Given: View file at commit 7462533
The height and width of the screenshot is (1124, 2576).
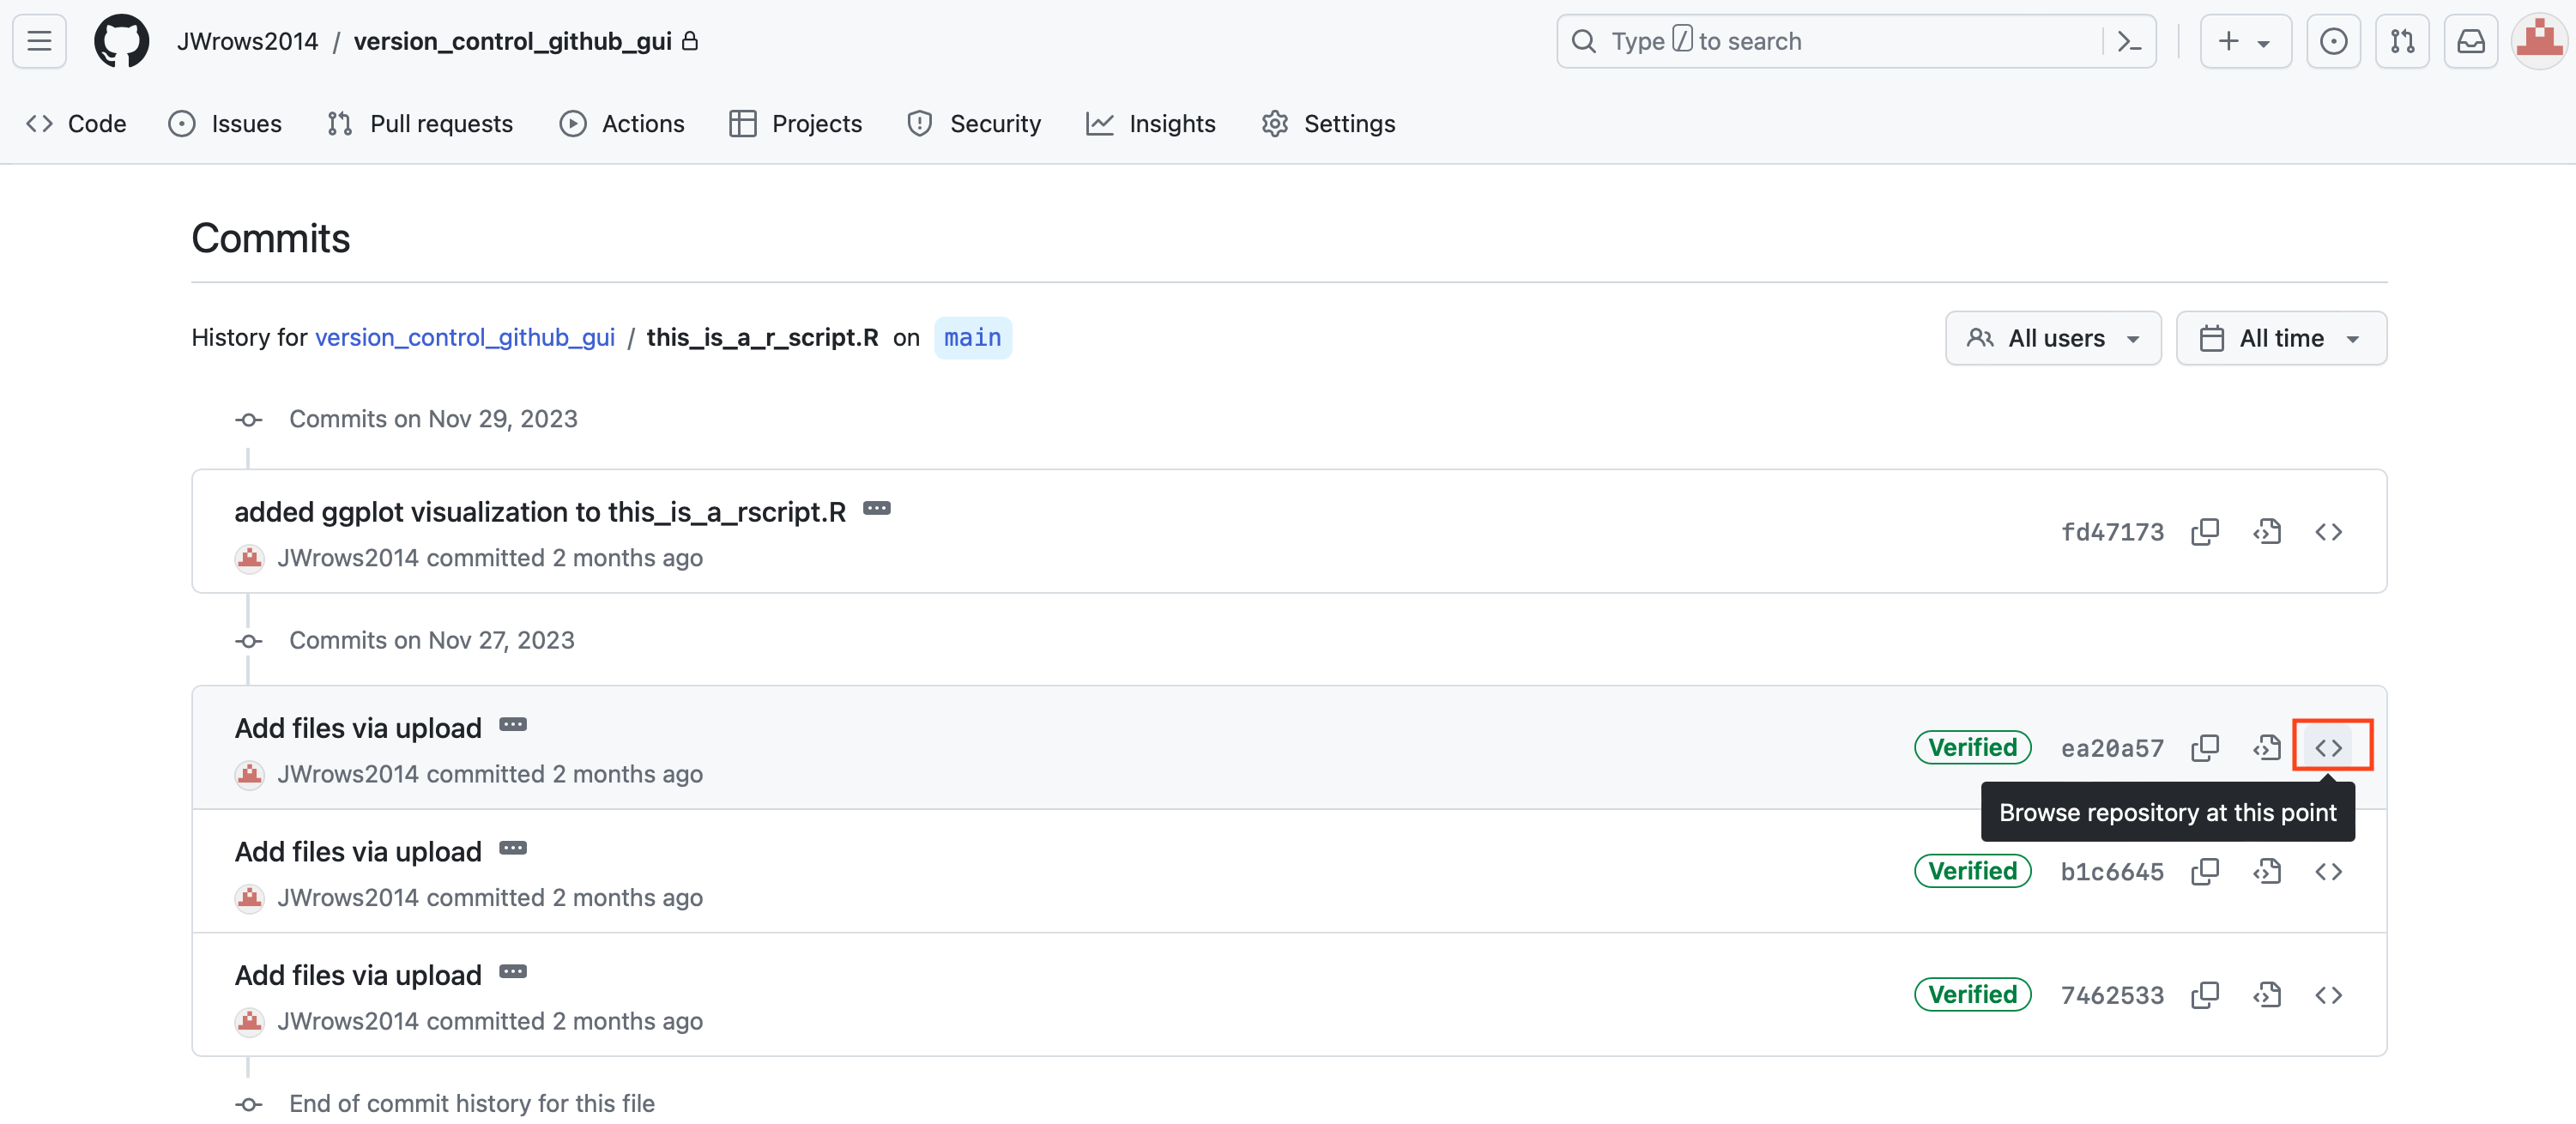Looking at the screenshot, I should coord(2267,994).
